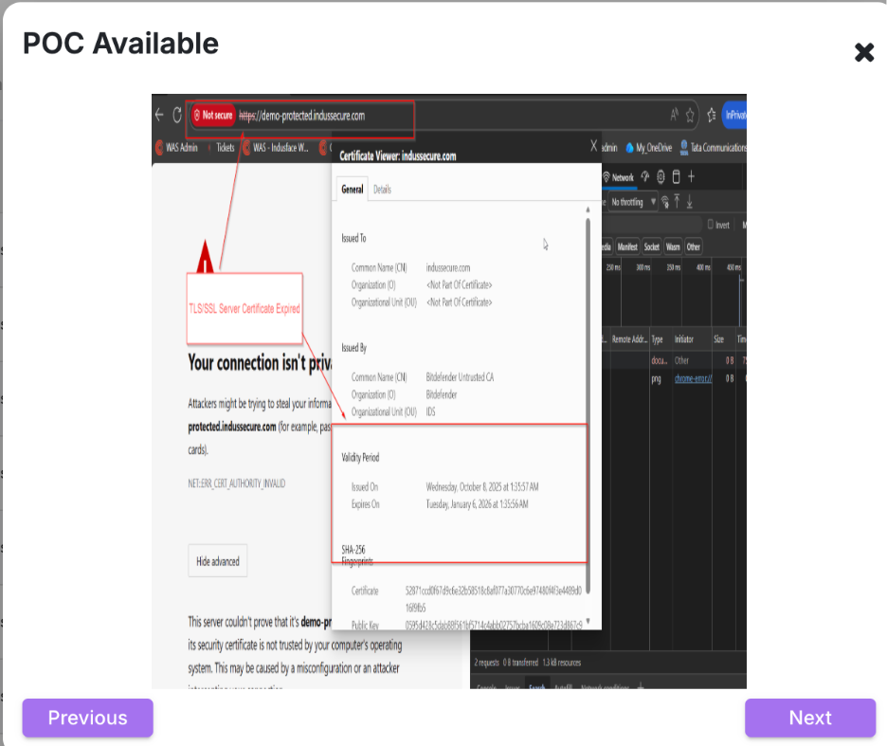Click the Hide advanced button
The width and height of the screenshot is (887, 746).
coord(218,561)
